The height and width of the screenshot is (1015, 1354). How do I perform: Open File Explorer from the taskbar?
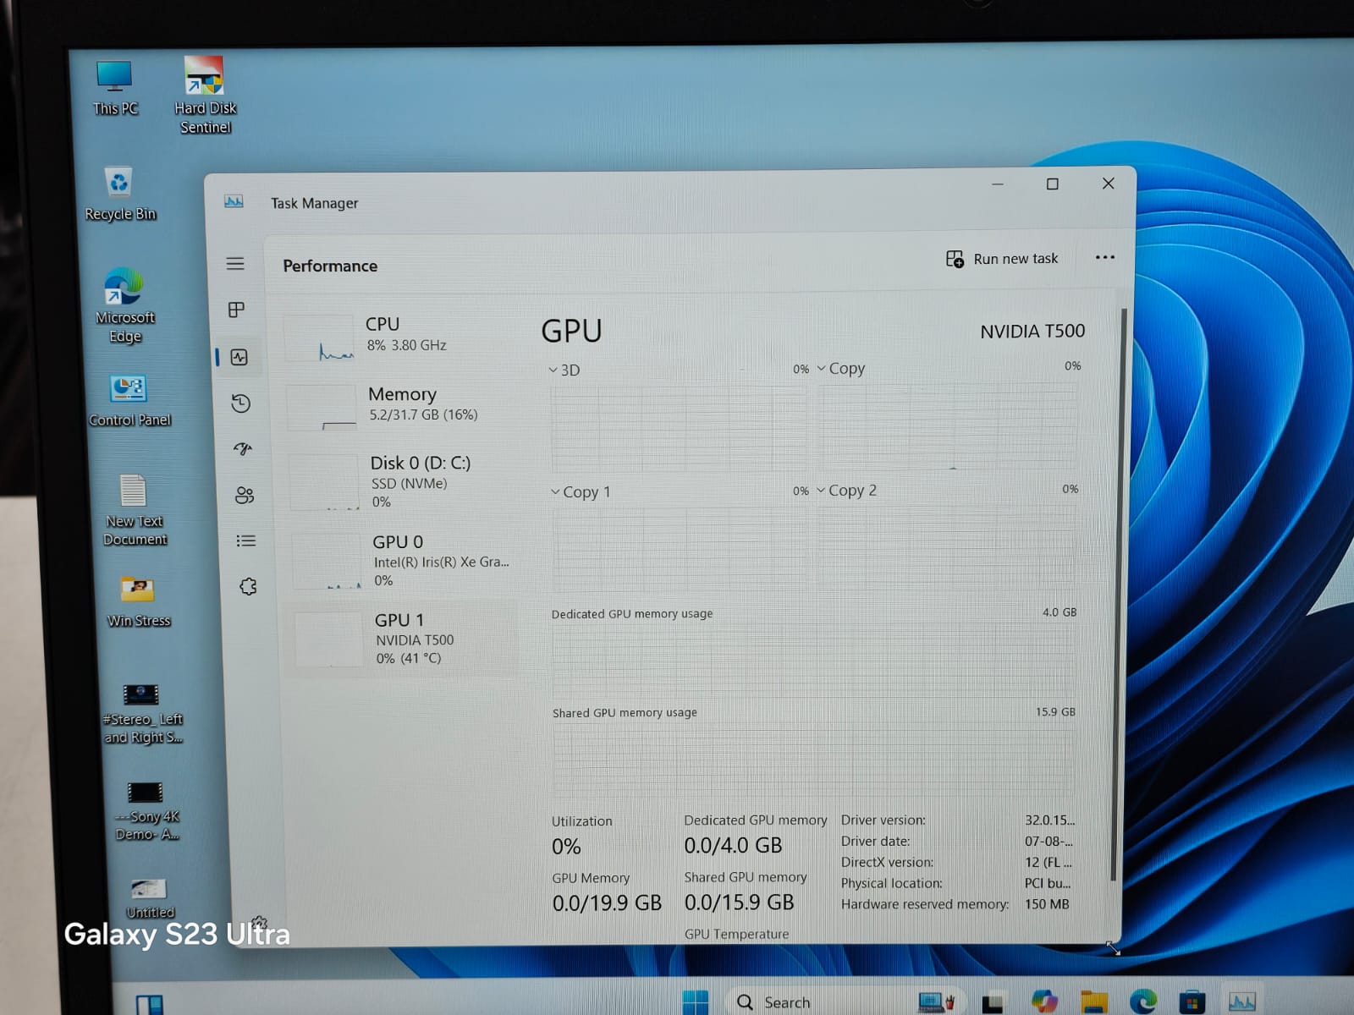(x=1093, y=1002)
